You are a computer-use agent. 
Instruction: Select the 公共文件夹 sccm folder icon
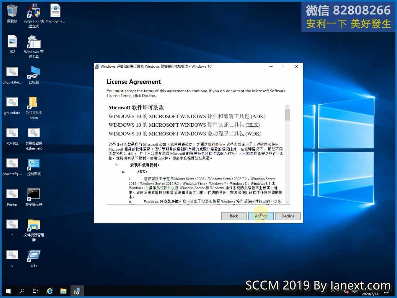coord(34,108)
